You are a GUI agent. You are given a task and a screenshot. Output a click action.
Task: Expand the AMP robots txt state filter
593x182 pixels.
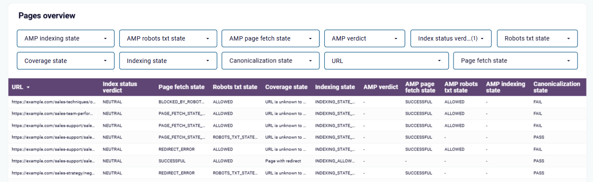point(168,38)
